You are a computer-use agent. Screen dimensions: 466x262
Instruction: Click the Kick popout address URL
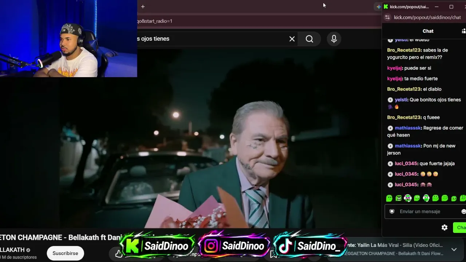427,17
